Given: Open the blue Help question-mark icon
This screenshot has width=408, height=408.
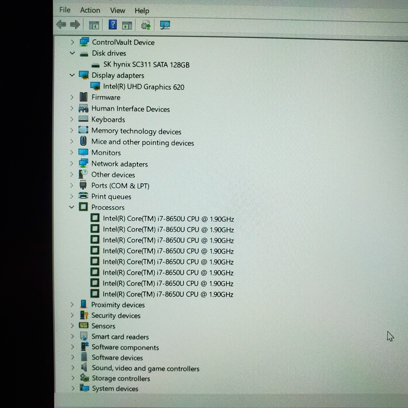Looking at the screenshot, I should tap(112, 25).
